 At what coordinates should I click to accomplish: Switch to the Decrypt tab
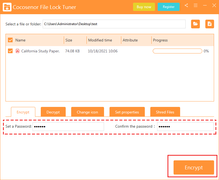(x=53, y=112)
